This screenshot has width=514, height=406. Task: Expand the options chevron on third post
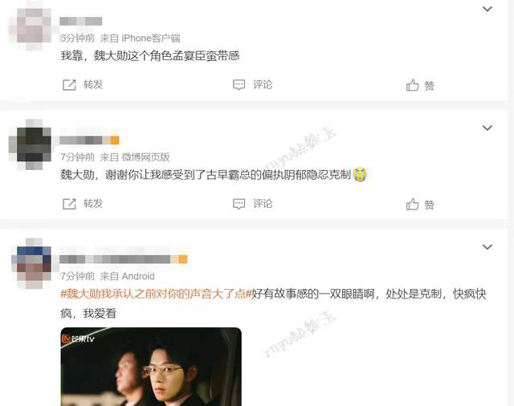point(487,247)
